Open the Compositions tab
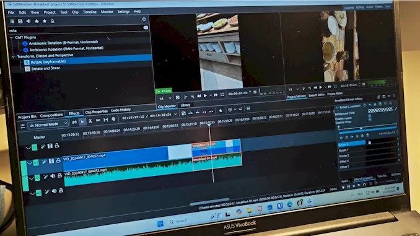 51,115
